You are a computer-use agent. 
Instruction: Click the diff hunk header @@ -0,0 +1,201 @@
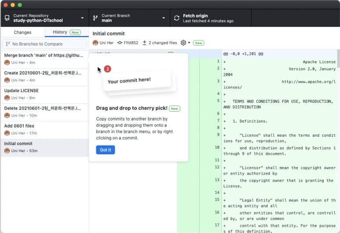[x=243, y=54]
